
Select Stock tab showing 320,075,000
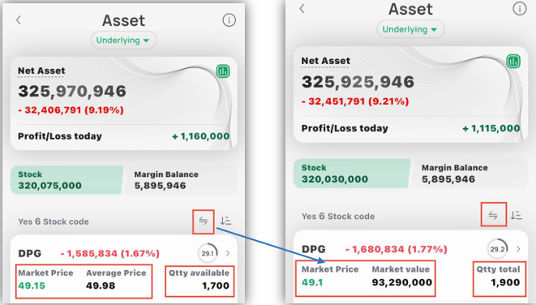tap(66, 180)
